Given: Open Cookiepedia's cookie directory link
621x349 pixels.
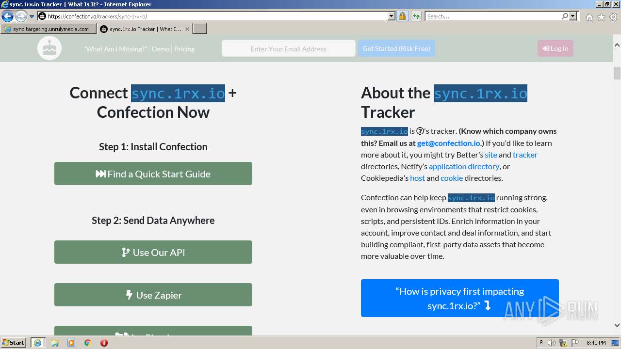Looking at the screenshot, I should (x=452, y=178).
